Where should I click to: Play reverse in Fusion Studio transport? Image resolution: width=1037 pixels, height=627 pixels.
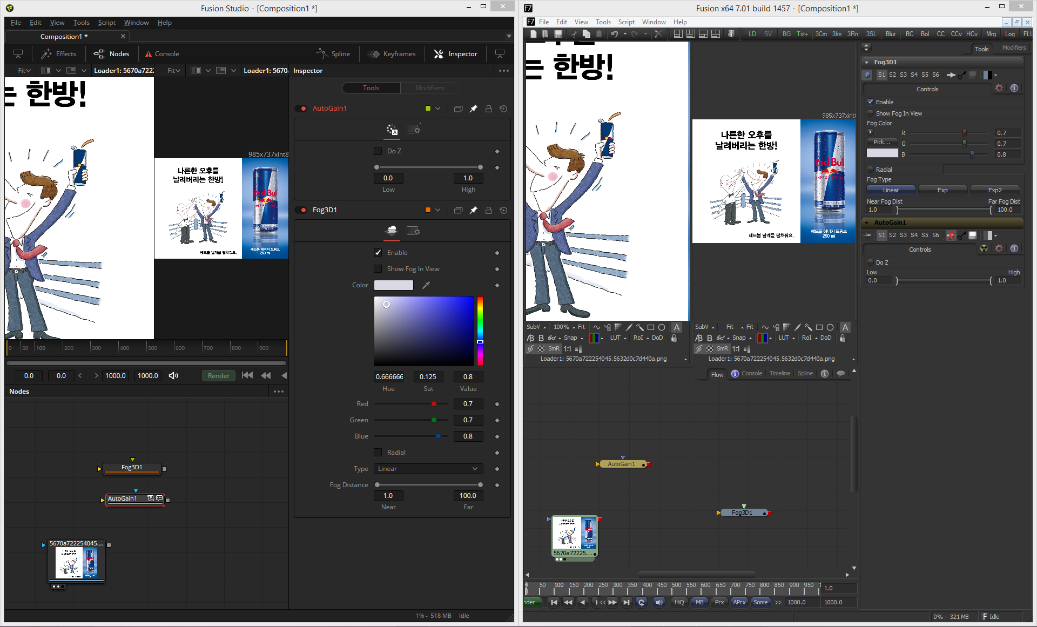[284, 375]
